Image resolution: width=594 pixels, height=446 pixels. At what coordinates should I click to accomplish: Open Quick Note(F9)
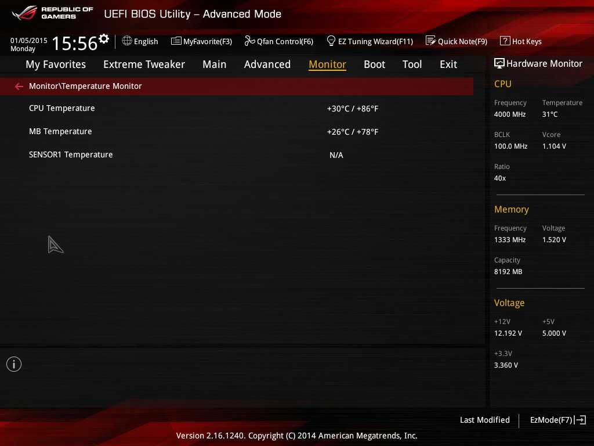[457, 41]
